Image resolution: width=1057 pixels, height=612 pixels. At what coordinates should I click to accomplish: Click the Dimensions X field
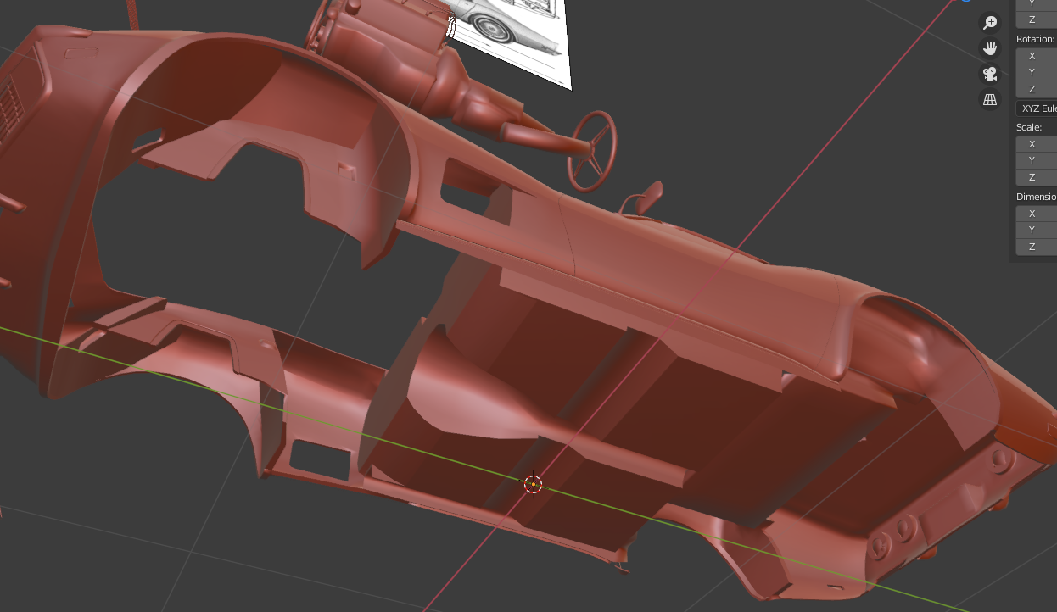pyautogui.click(x=1037, y=214)
